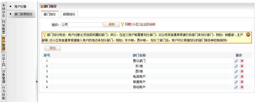Open the 系统状态 vertical tab
The image size is (256, 102).
click(4, 10)
